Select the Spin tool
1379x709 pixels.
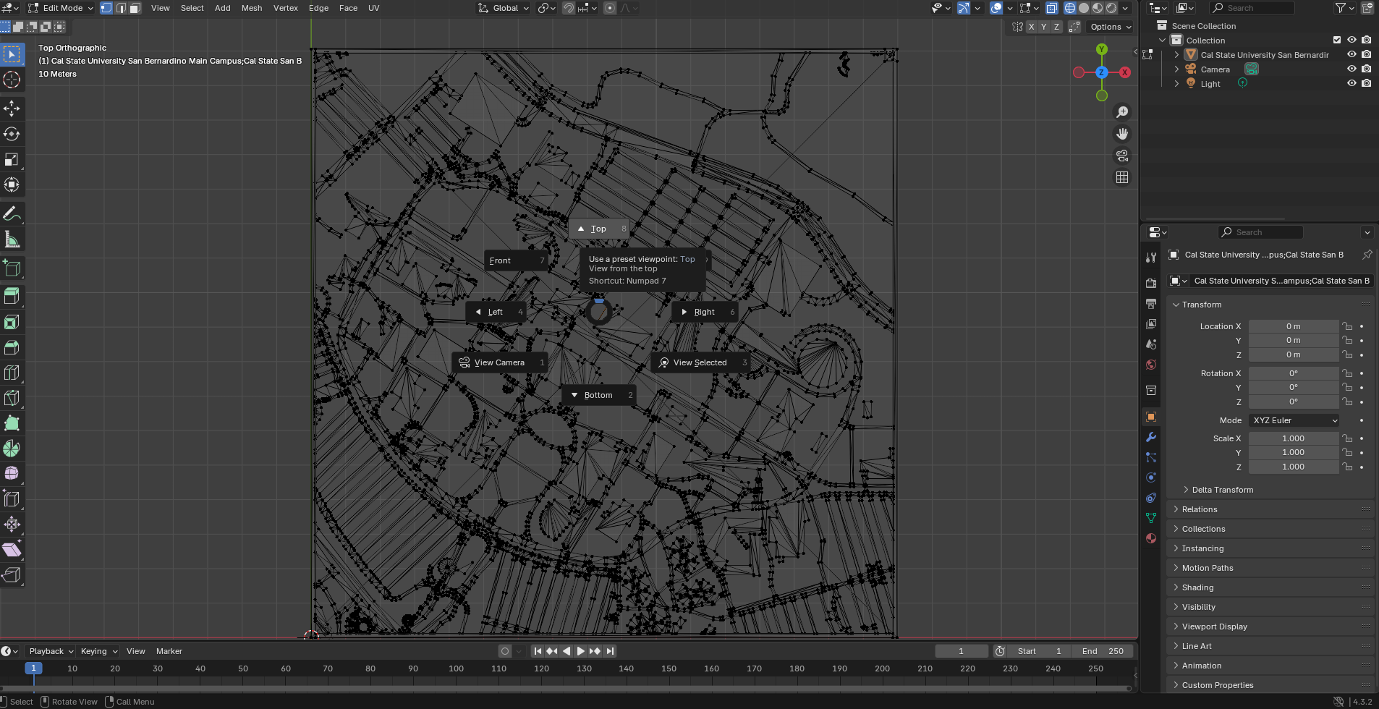(x=12, y=449)
